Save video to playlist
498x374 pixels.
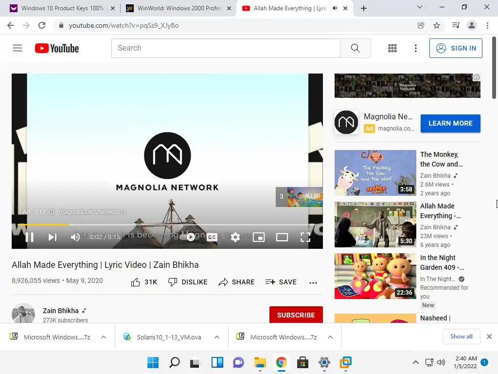pyautogui.click(x=281, y=282)
